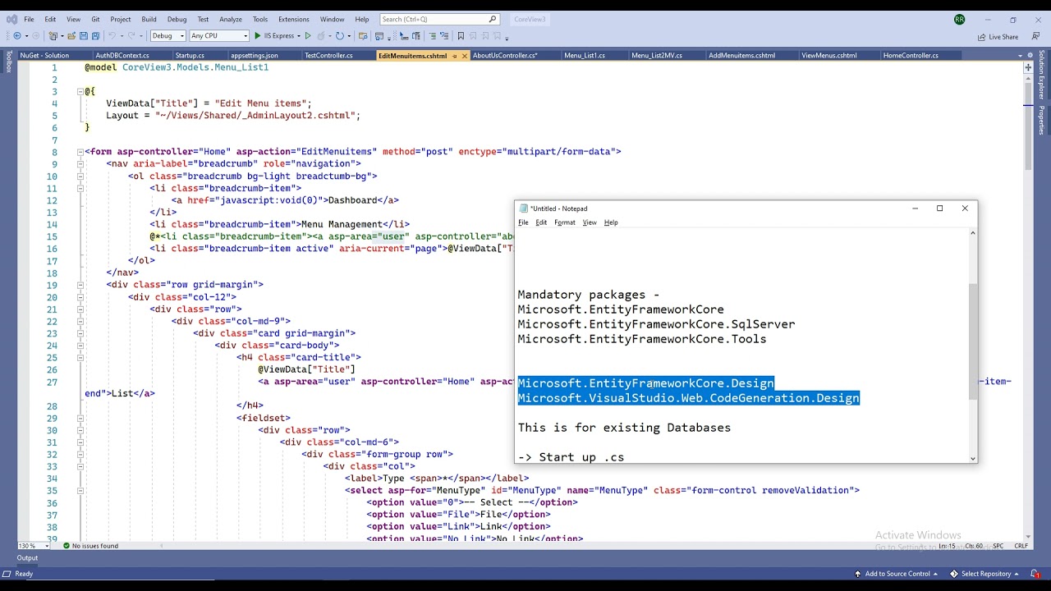The height and width of the screenshot is (591, 1051).
Task: Open the Toolbox side panel
Action: pyautogui.click(x=9, y=62)
